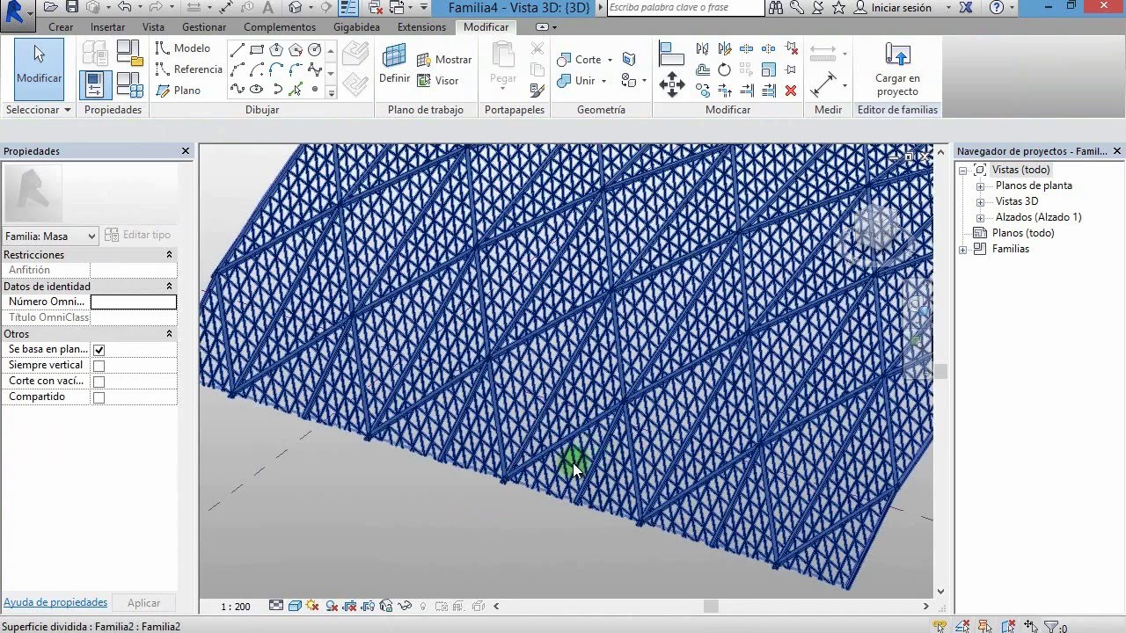
Task: Collapse the Datos de identidad section
Action: (169, 287)
